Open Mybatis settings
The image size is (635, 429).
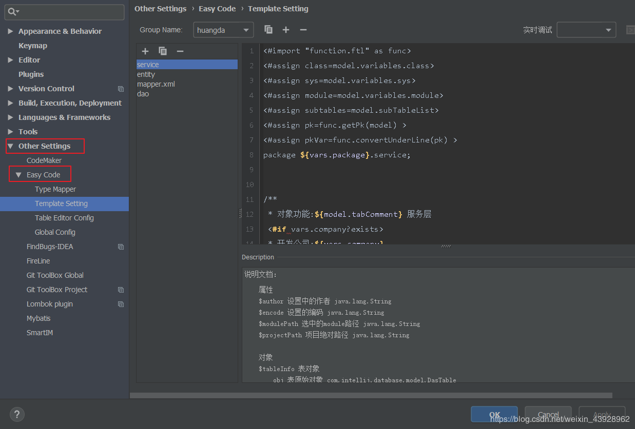click(x=39, y=318)
